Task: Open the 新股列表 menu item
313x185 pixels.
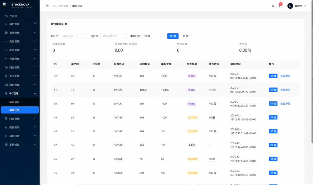Action: pyautogui.click(x=15, y=102)
